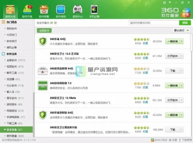Select the 视频软件 (475) category
The height and width of the screenshot is (143, 193).
(x=15, y=66)
